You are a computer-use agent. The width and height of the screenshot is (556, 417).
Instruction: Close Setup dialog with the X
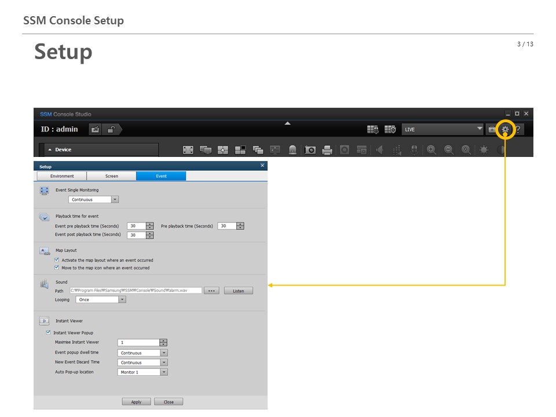(262, 166)
